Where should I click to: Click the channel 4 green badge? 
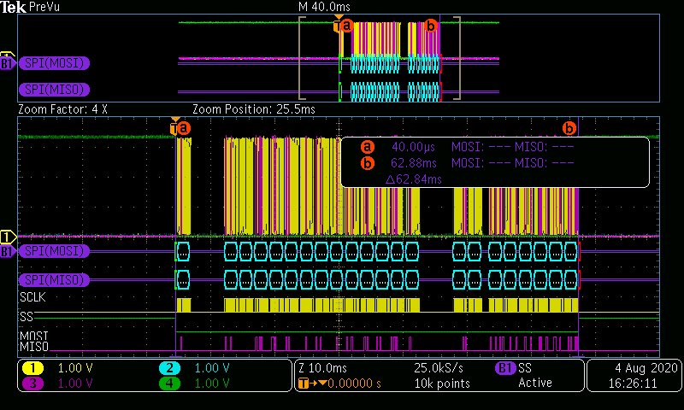pos(169,384)
